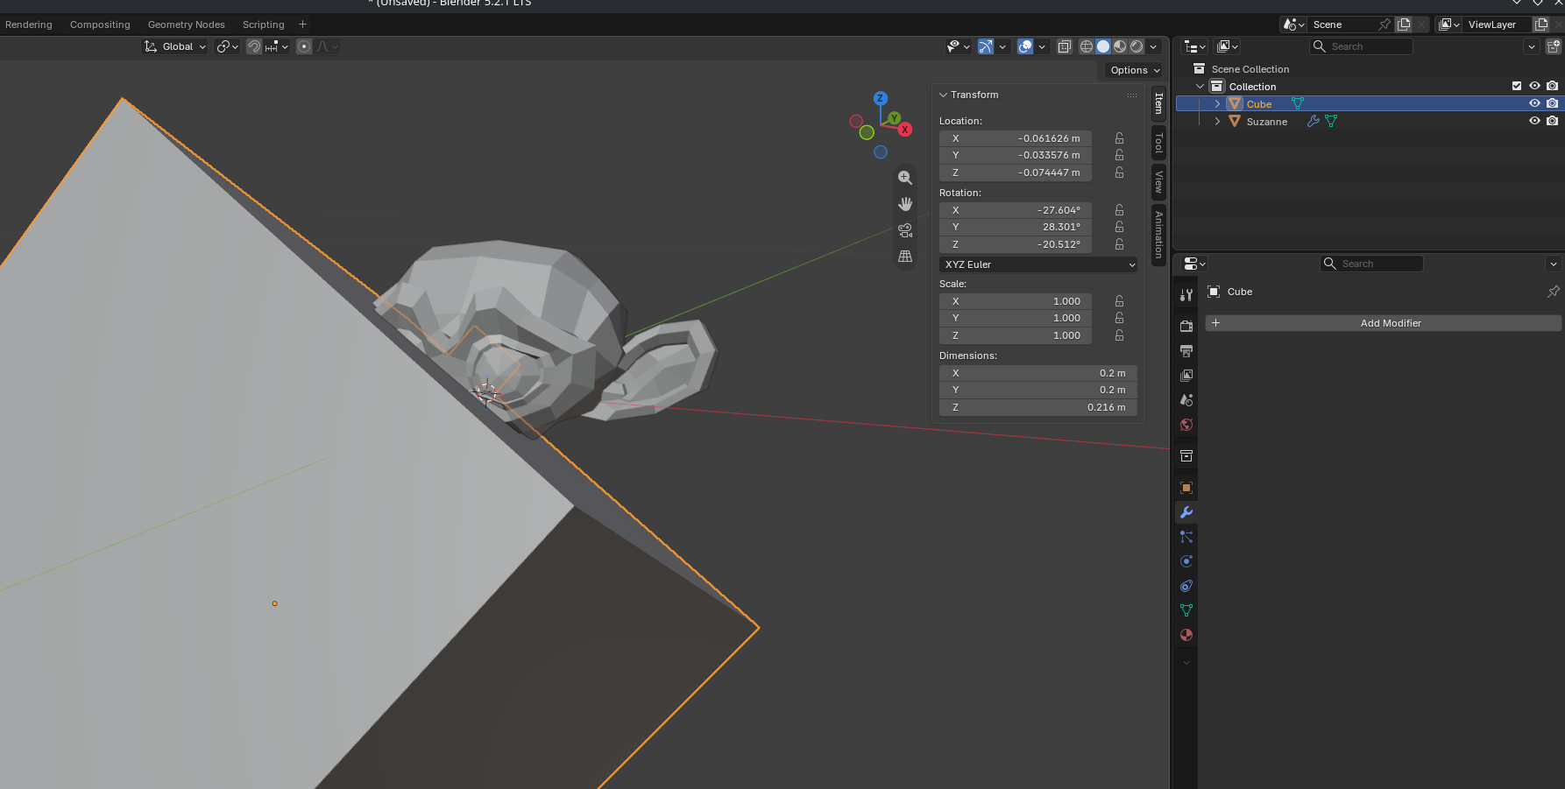The image size is (1565, 789).
Task: Uncheck the Collection exclude checkbox
Action: (1517, 86)
